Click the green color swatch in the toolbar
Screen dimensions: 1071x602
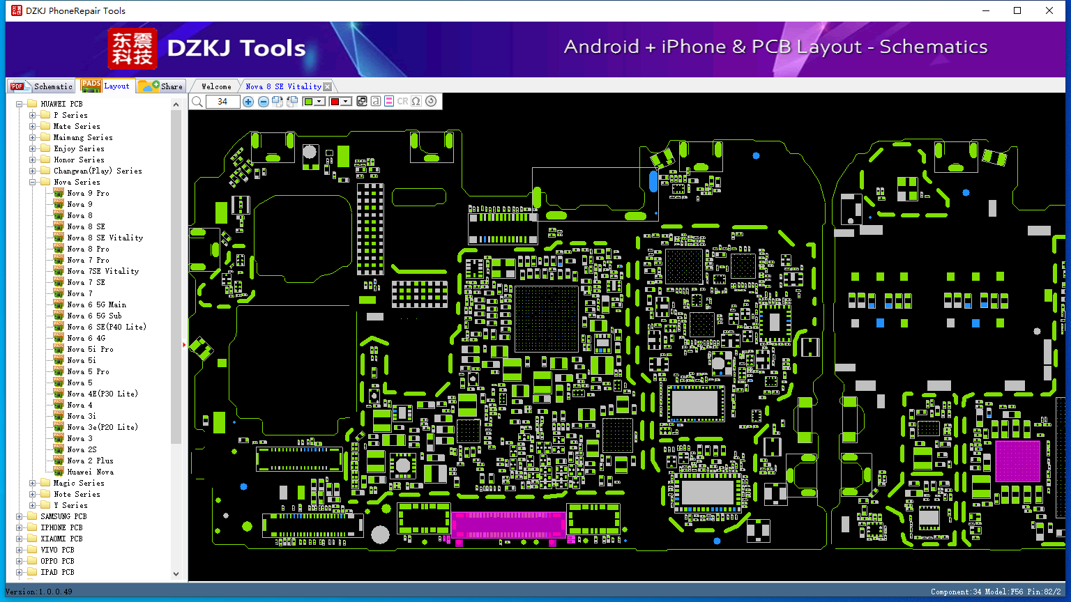tap(308, 102)
